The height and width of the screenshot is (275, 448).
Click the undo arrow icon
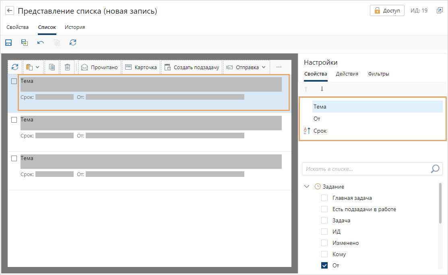[x=41, y=43]
